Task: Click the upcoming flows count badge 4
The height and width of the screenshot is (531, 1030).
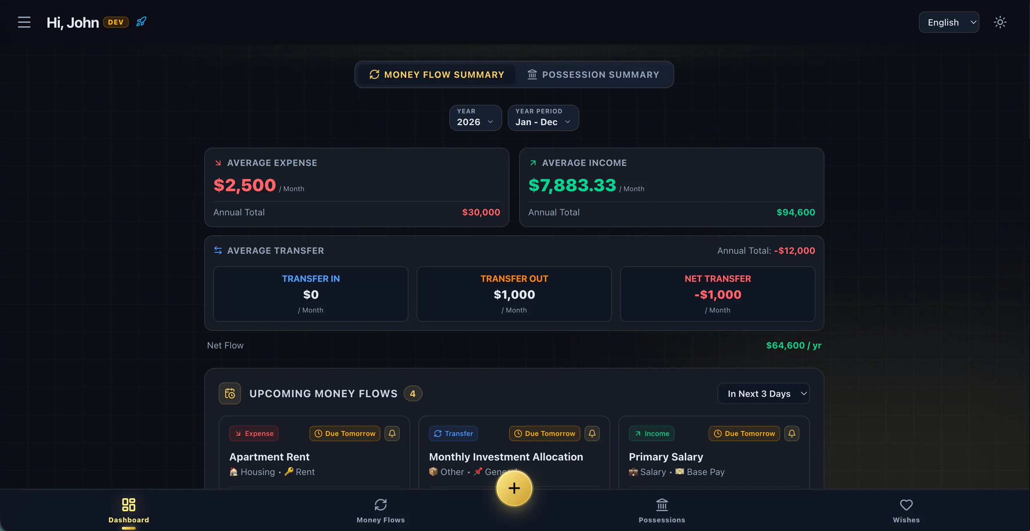Action: (413, 394)
